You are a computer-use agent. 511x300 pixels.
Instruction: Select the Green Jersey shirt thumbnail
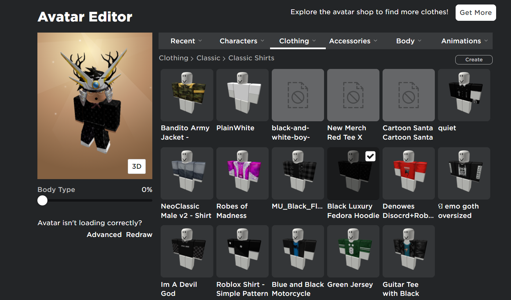tap(353, 251)
